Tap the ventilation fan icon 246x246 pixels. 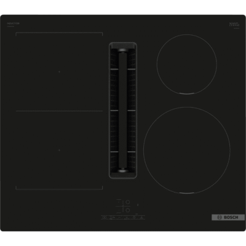tap(141, 217)
